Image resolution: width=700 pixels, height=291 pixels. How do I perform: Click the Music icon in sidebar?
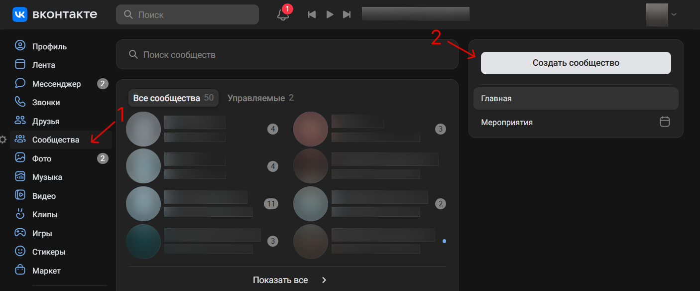[x=20, y=177]
